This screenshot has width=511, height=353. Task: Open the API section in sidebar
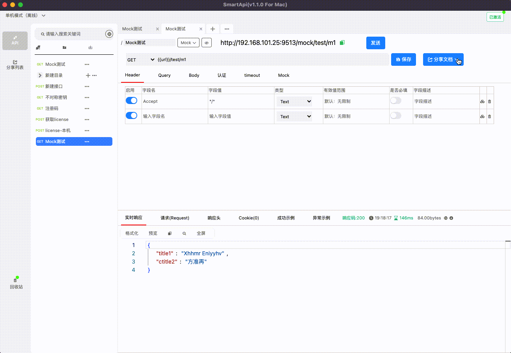point(15,41)
